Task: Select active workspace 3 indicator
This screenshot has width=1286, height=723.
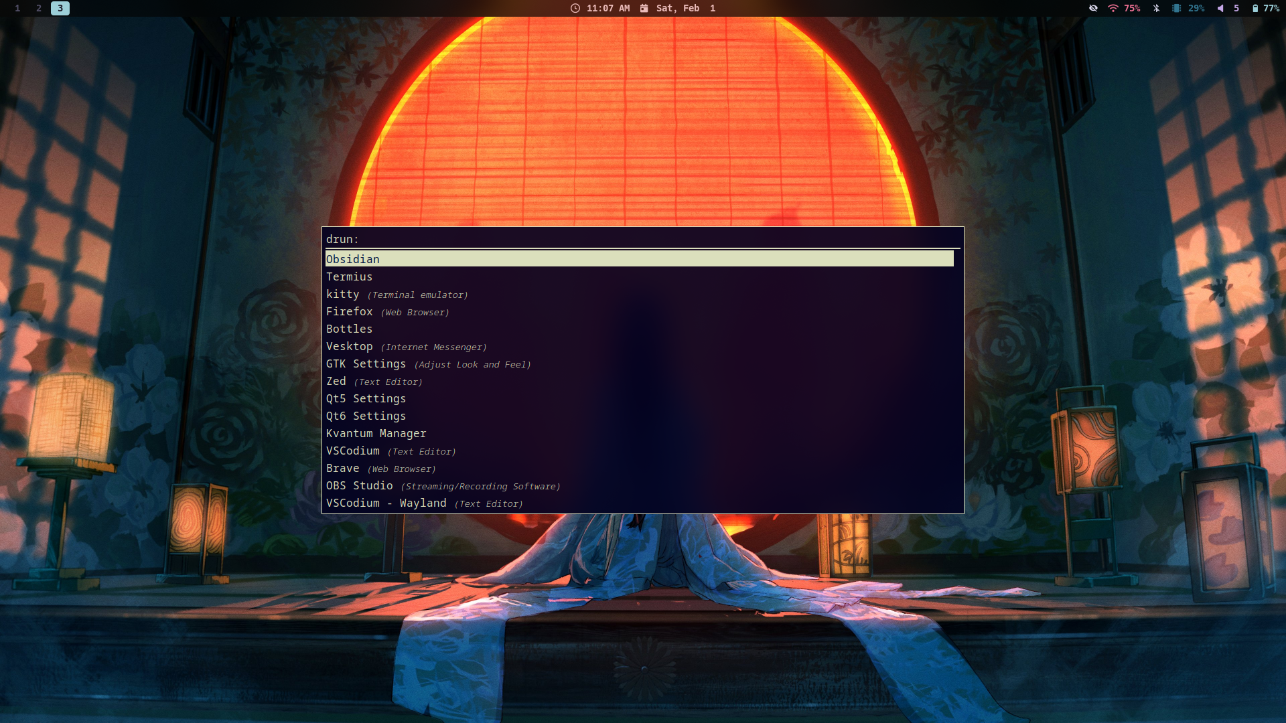Action: [x=60, y=8]
